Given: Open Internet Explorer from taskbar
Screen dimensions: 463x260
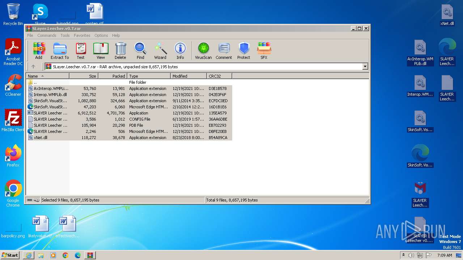Looking at the screenshot, I should click(x=29, y=255).
